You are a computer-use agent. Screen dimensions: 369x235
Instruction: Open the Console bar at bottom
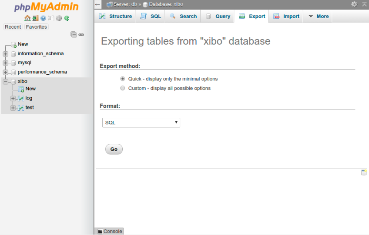110,232
